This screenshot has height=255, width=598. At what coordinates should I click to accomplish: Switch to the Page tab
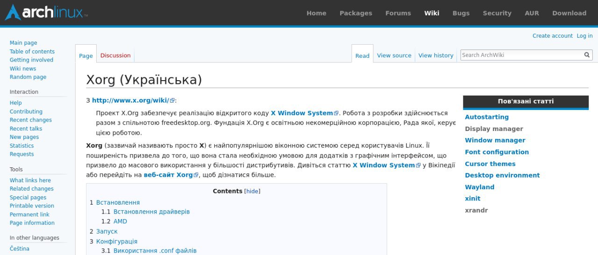86,55
